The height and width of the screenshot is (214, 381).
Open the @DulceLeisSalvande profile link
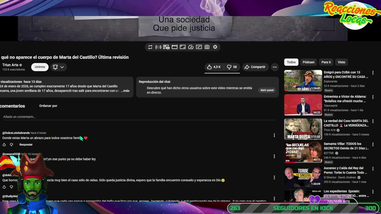coord(16,133)
